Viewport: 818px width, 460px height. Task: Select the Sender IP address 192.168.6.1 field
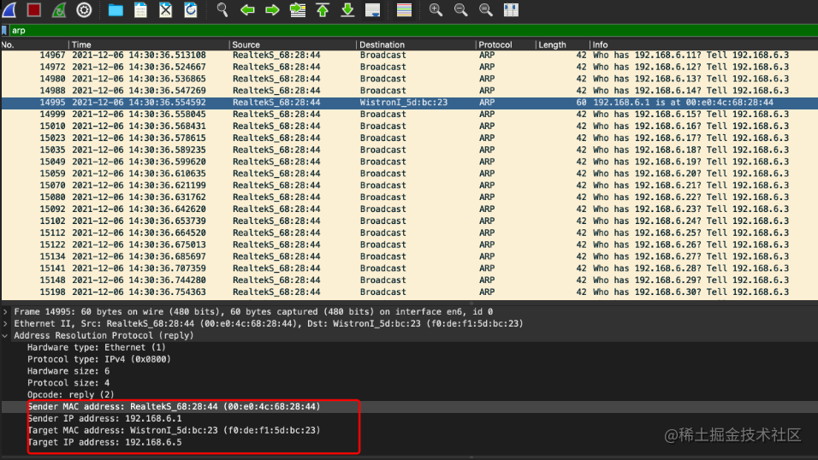click(104, 419)
